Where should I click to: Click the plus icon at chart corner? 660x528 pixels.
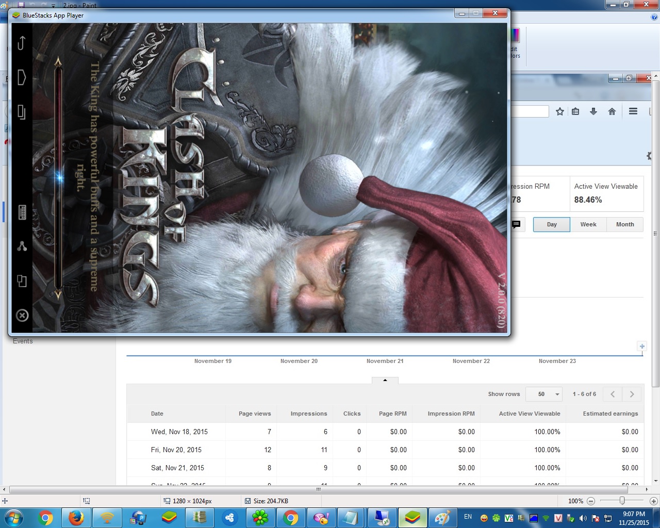coord(642,346)
